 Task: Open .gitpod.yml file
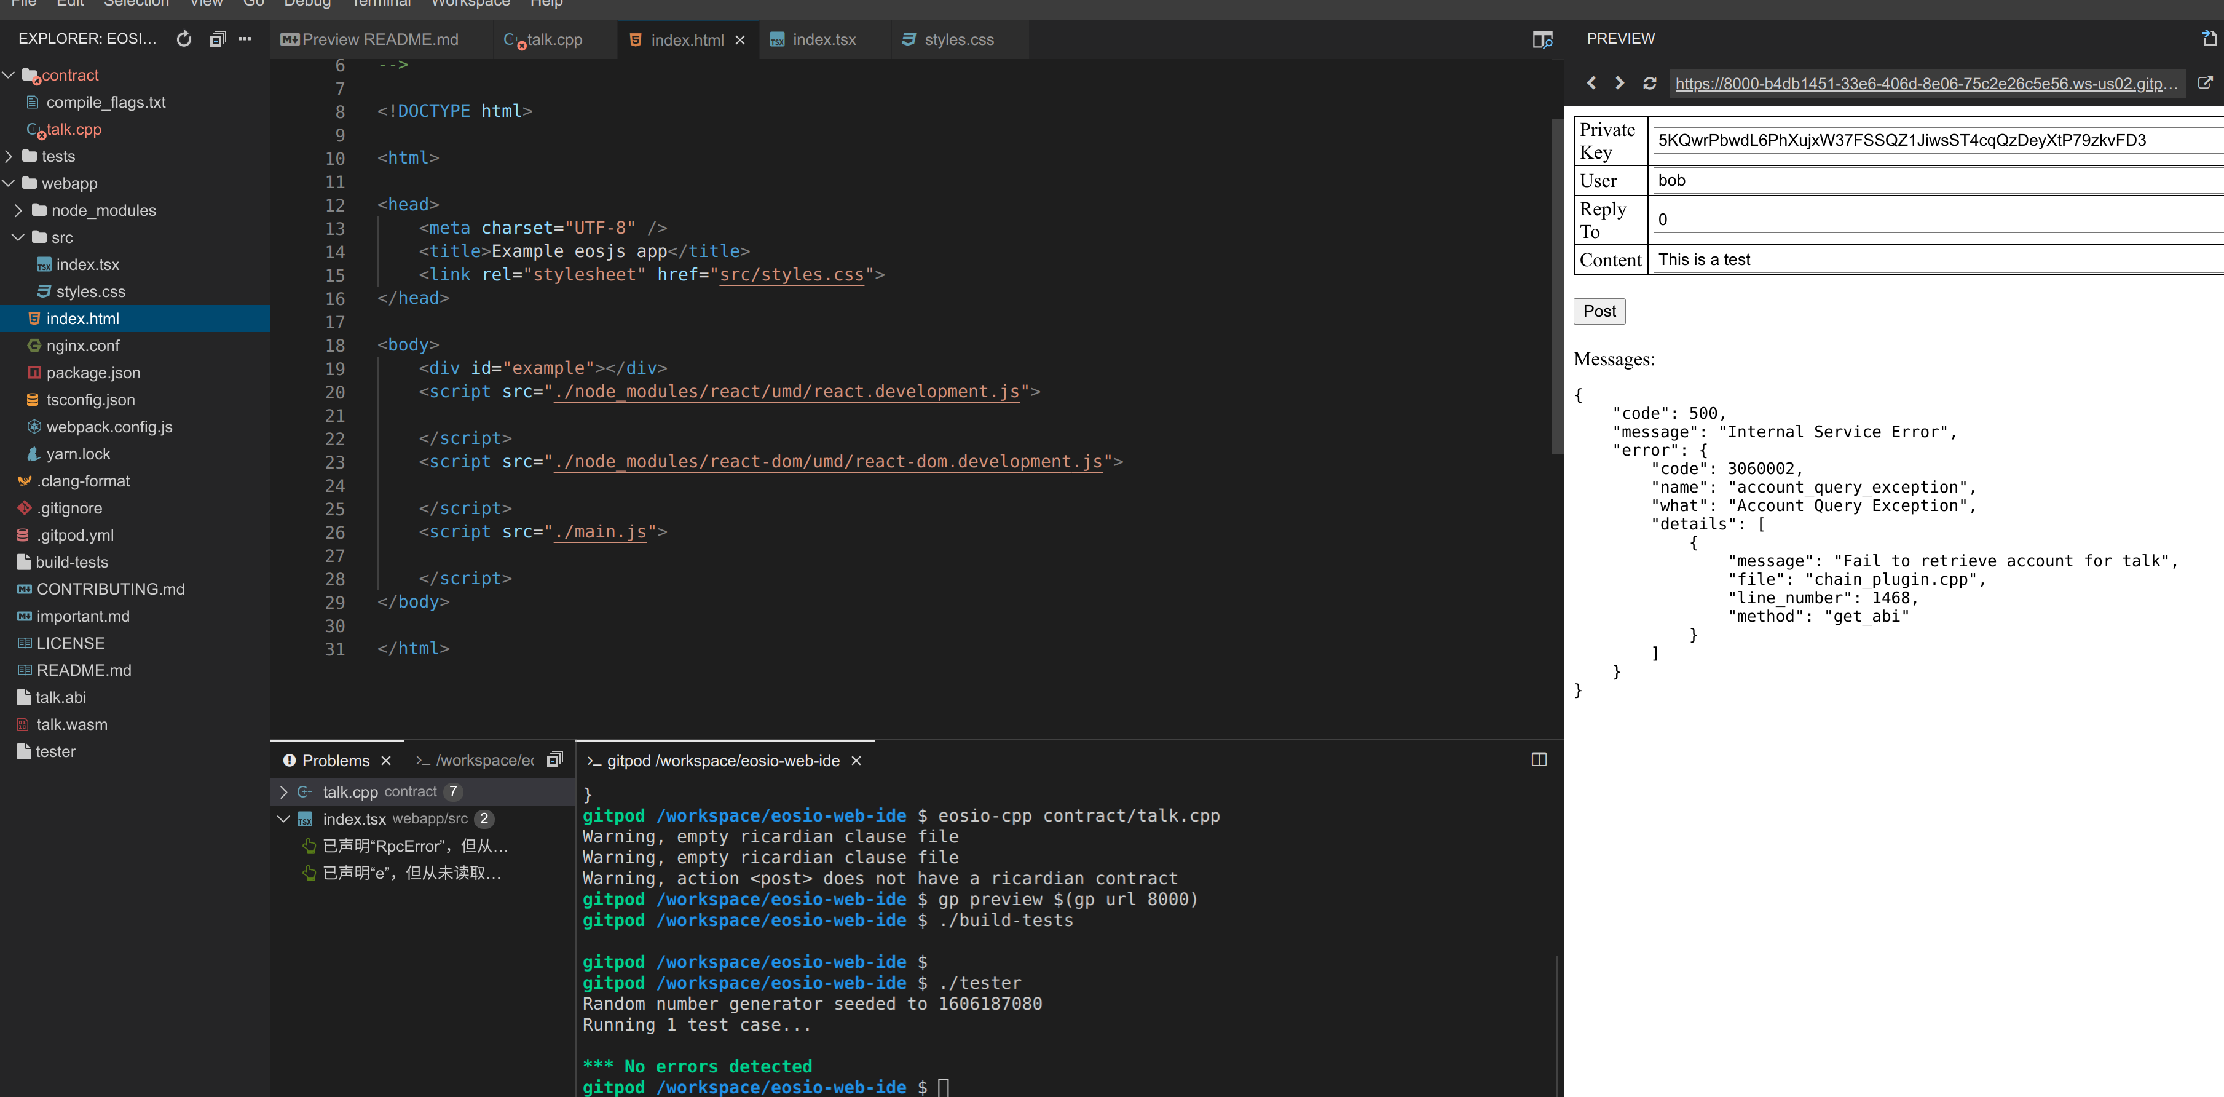75,536
